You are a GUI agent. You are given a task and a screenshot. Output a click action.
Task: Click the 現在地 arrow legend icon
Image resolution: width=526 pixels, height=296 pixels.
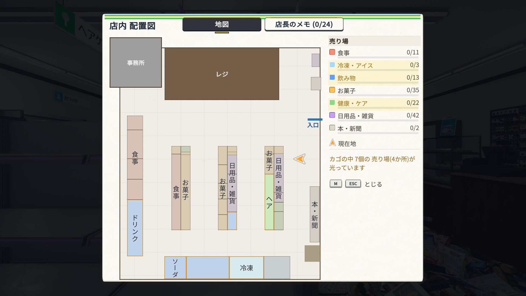pos(332,143)
